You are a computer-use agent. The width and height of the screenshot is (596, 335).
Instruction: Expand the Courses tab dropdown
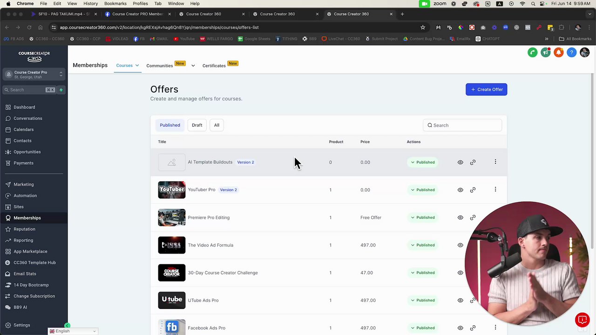(x=137, y=66)
